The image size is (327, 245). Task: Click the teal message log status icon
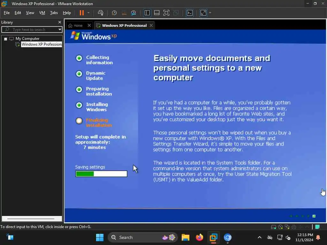click(x=317, y=227)
